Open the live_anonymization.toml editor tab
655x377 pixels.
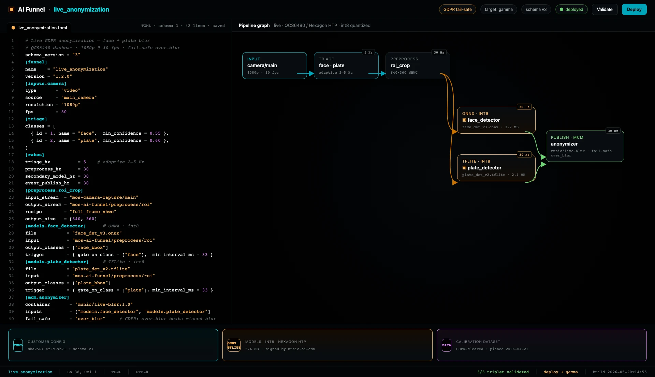tap(39, 28)
